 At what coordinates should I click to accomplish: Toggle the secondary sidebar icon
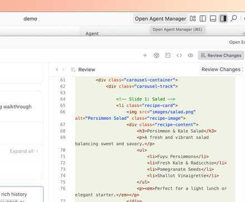point(223,18)
